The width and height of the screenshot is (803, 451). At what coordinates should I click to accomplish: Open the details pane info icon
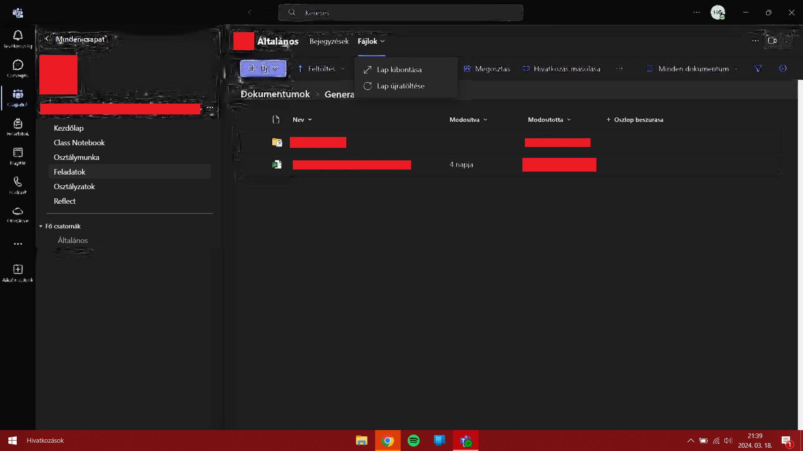pos(783,68)
